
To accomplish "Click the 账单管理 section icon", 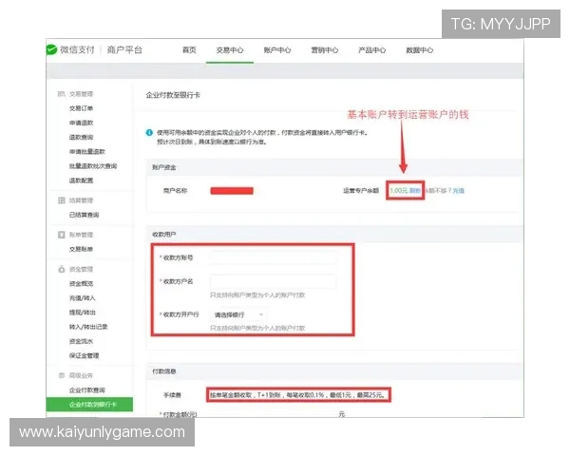I will 62,235.
